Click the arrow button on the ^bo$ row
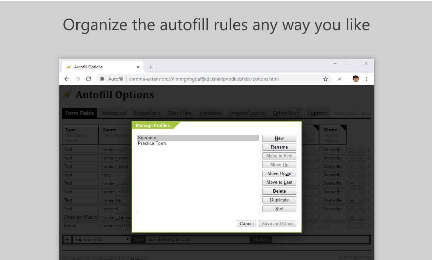Viewport: 432px width, 260px height. pyautogui.click(x=361, y=175)
